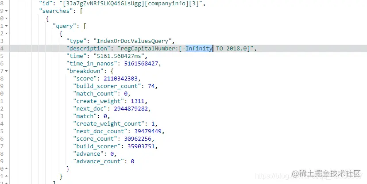Click the exact "score" key

(x=85, y=78)
